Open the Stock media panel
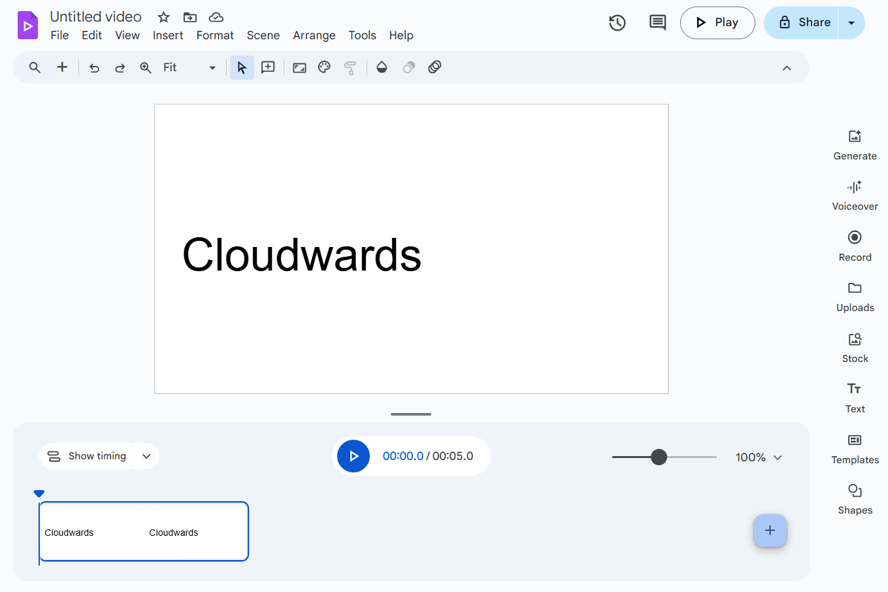Screen dimensions: 888x592 click(x=855, y=348)
